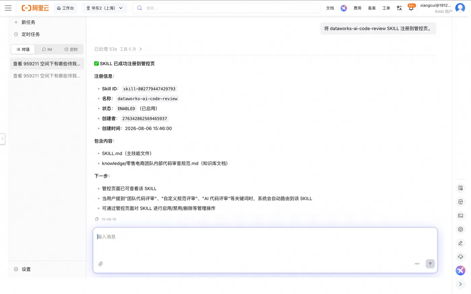Launch Cloud Shell terminal from right rail

(461, 216)
